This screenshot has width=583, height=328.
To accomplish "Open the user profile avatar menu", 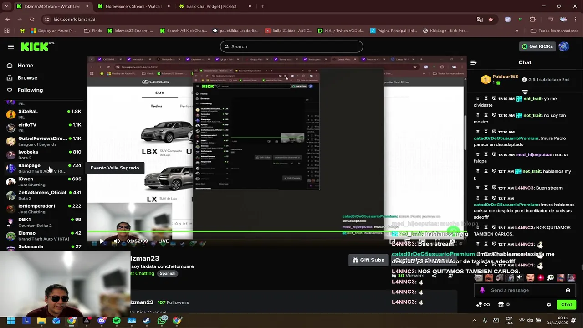I will coord(564,46).
